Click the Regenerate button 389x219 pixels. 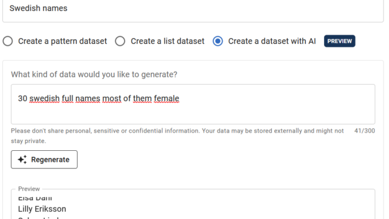pyautogui.click(x=44, y=159)
